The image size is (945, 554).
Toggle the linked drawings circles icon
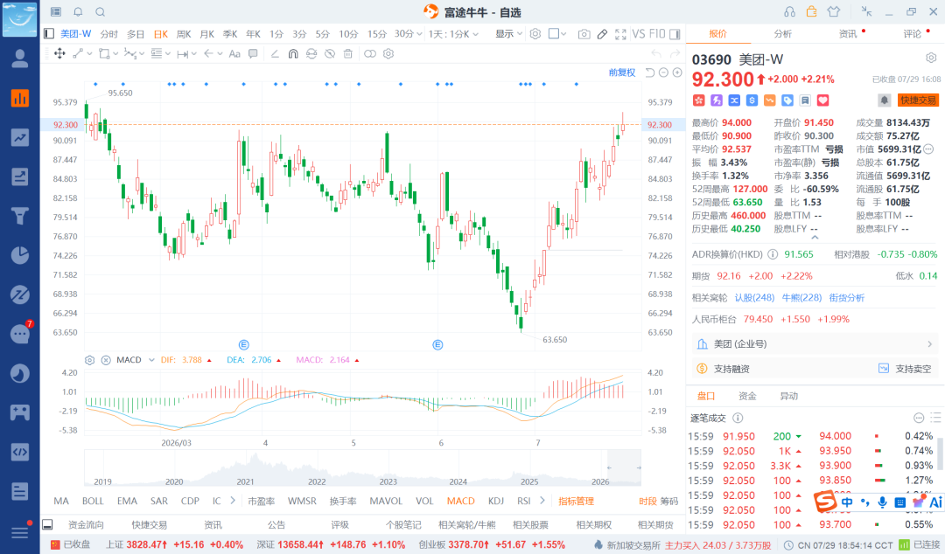[x=370, y=53]
